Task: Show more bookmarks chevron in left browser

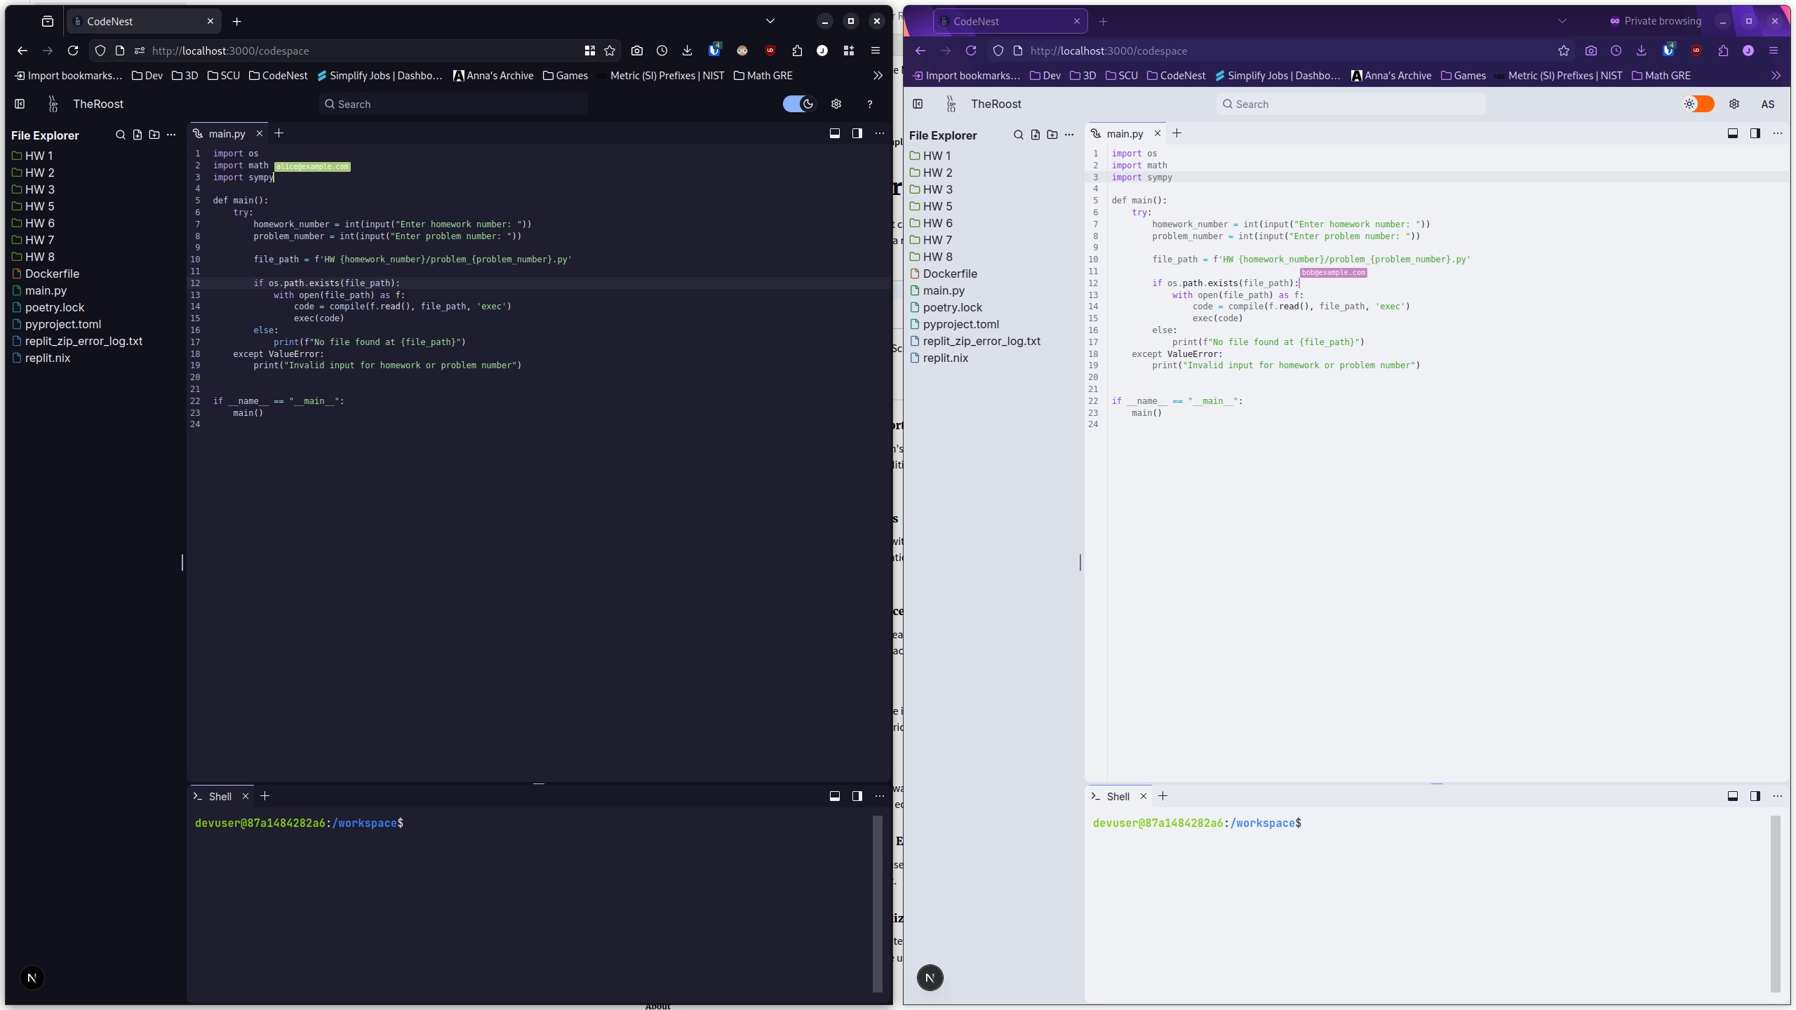Action: pyautogui.click(x=878, y=76)
